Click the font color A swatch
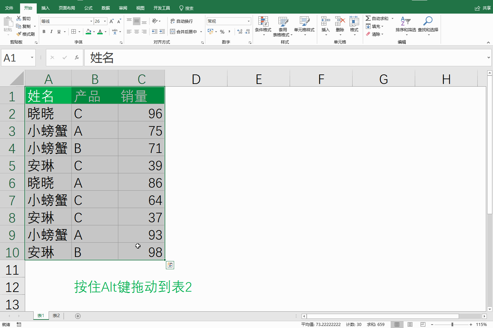Screen dimensions: 493x328 (x=100, y=32)
